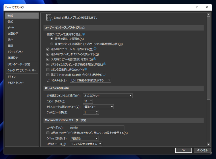Open Office の背景 dropdown

[x=84, y=138]
